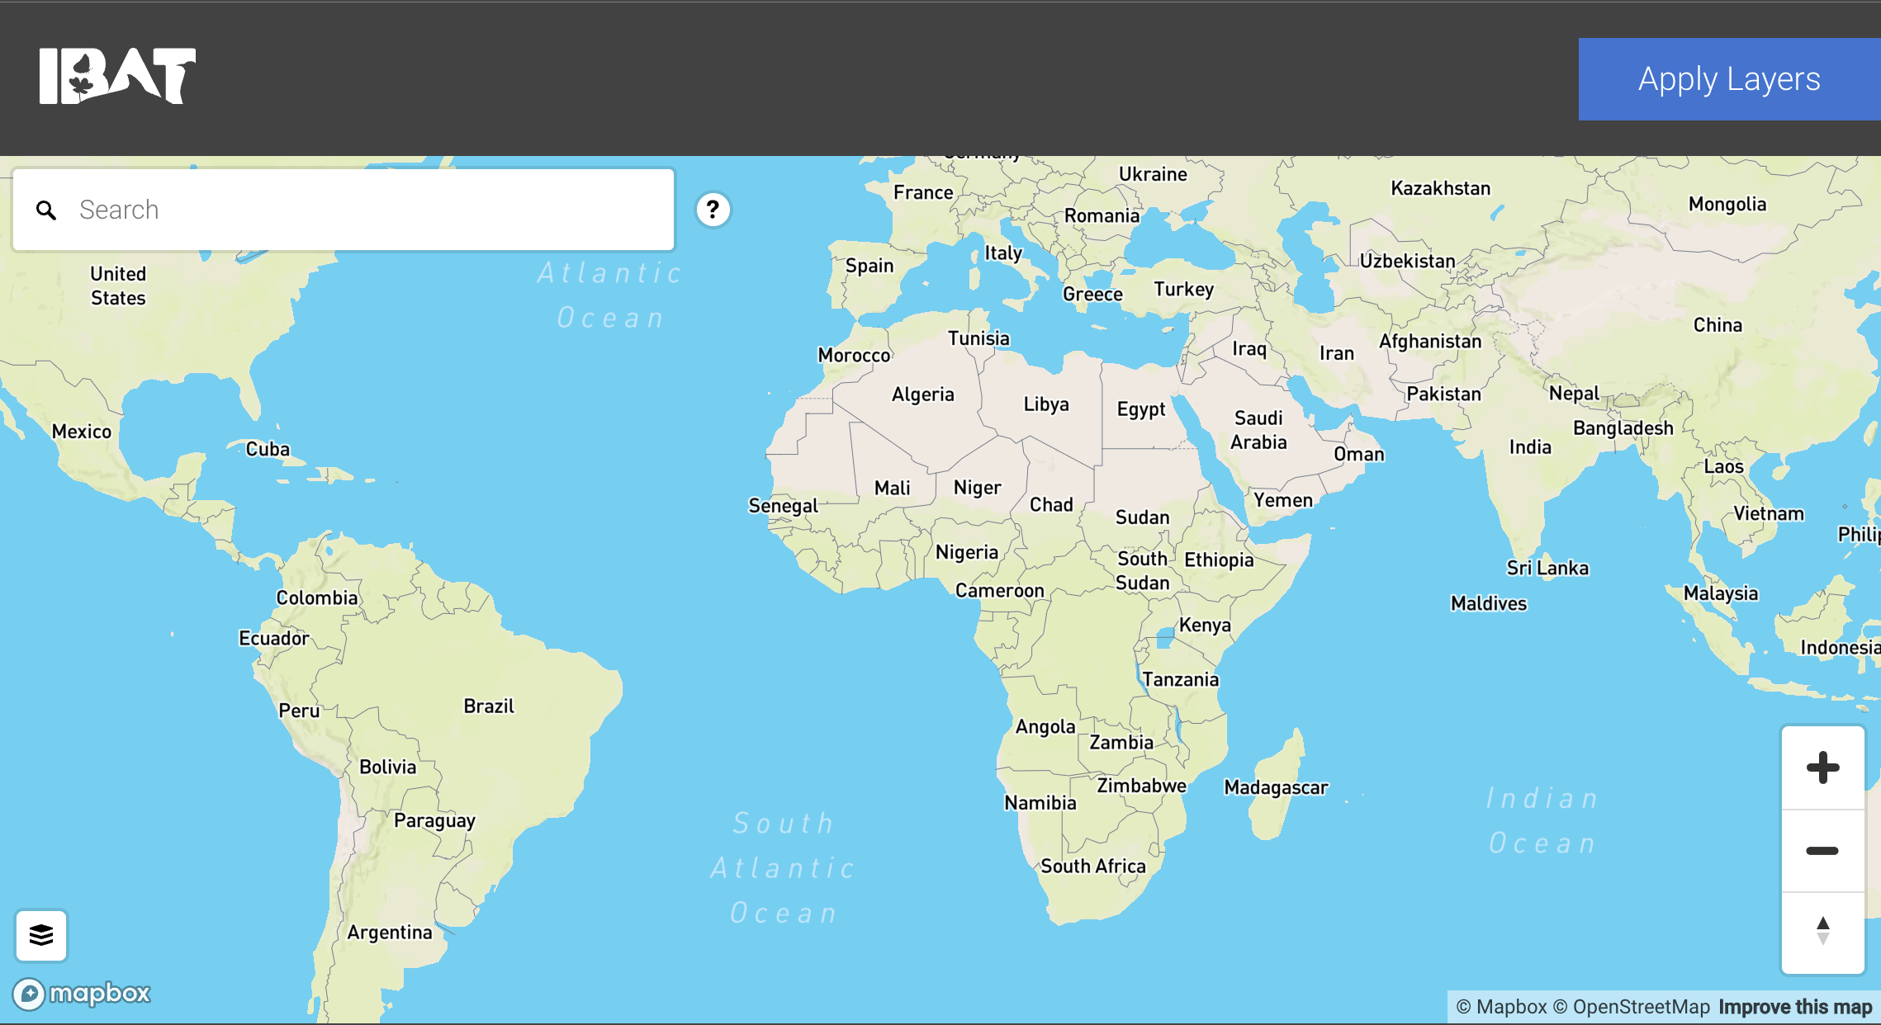Click South Africa on the map

[x=1092, y=867]
